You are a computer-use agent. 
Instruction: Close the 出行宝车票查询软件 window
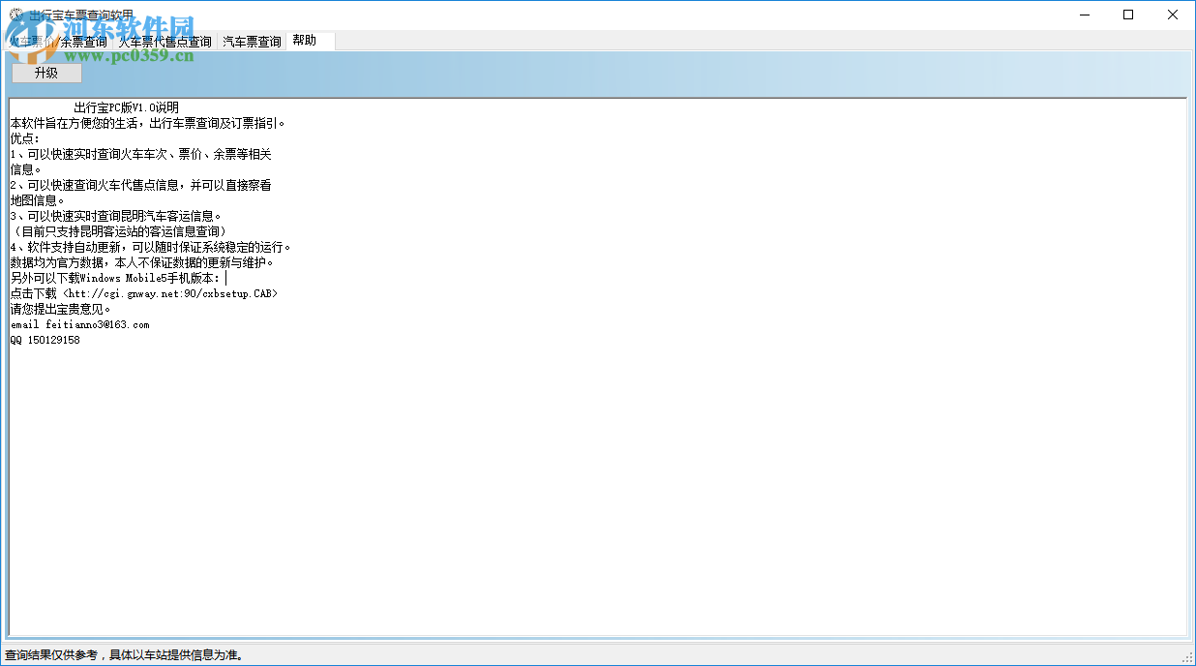point(1173,15)
